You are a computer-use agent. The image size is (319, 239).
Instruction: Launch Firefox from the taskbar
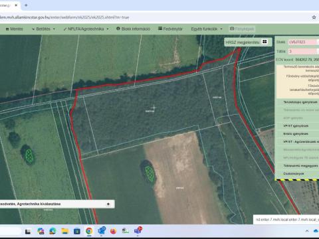click(113, 231)
